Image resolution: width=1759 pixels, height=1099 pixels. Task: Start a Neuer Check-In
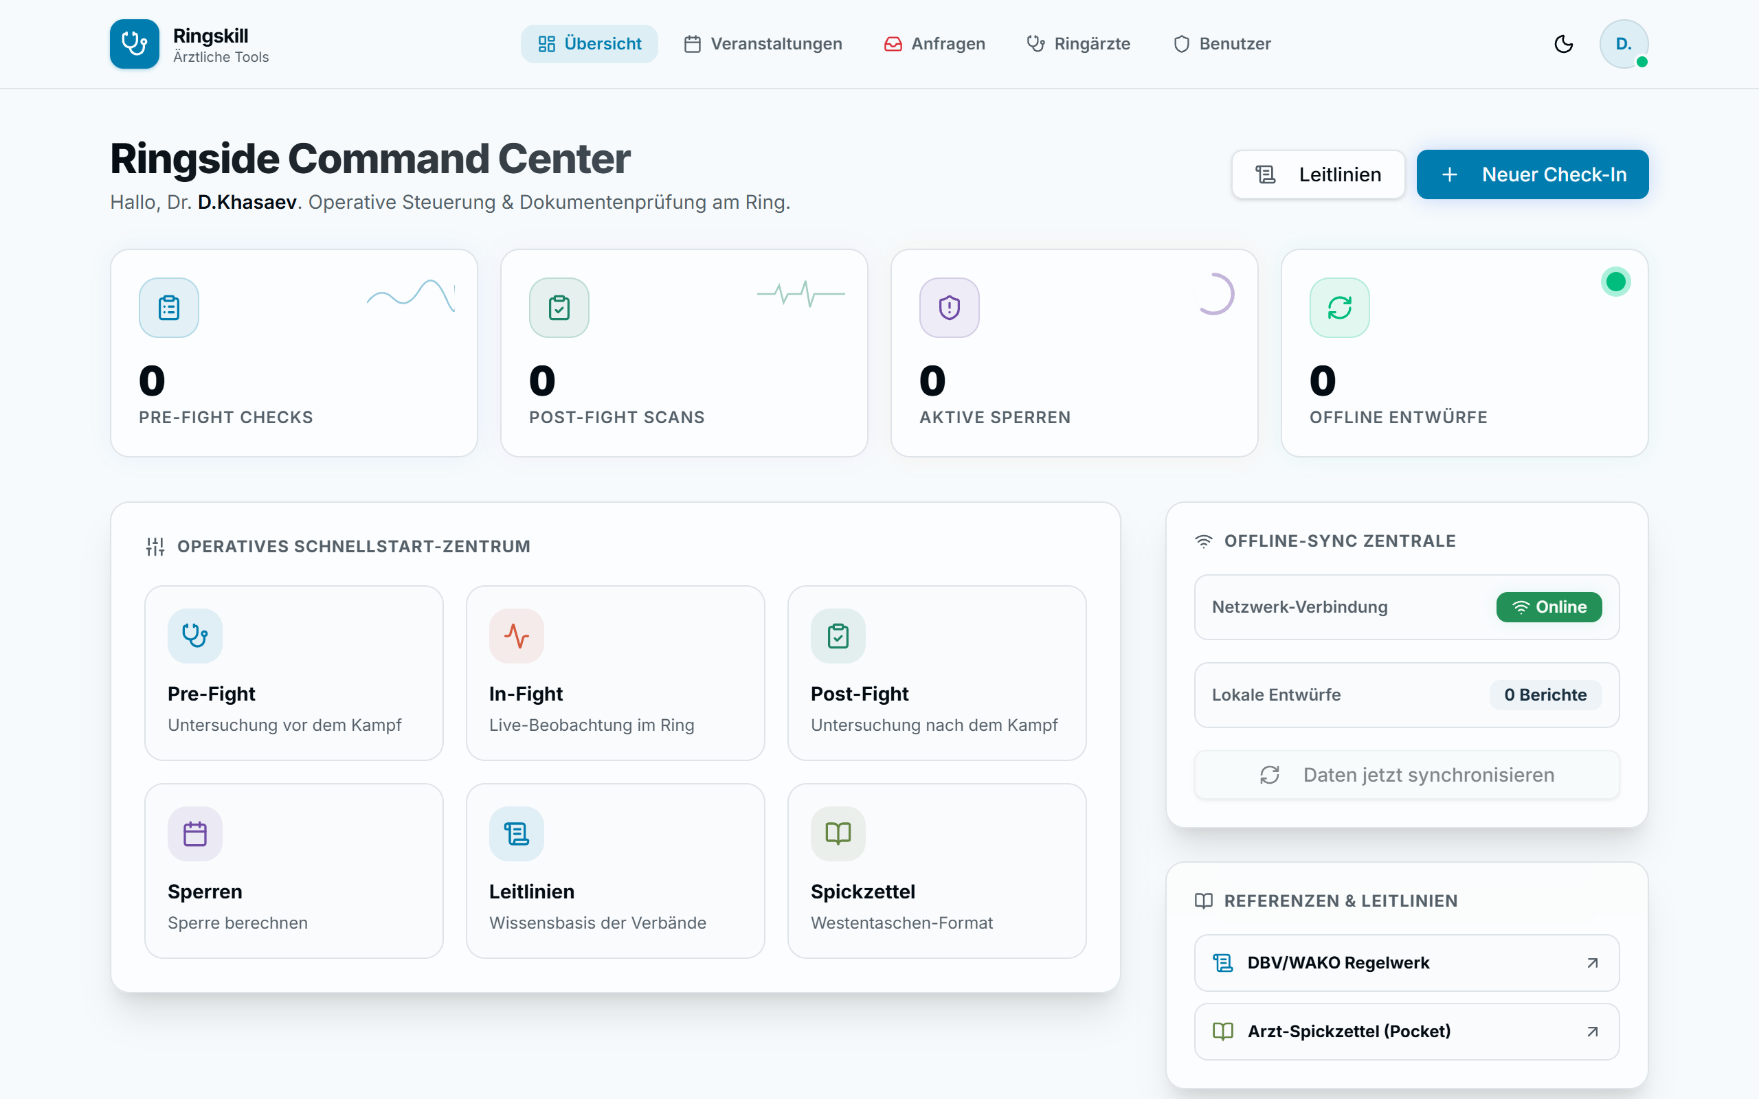pyautogui.click(x=1532, y=174)
